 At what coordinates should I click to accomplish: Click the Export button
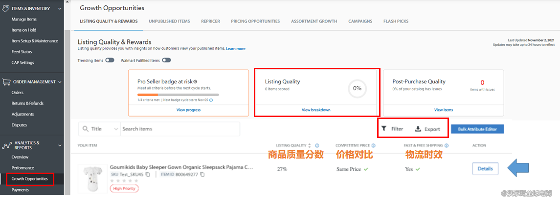click(427, 129)
